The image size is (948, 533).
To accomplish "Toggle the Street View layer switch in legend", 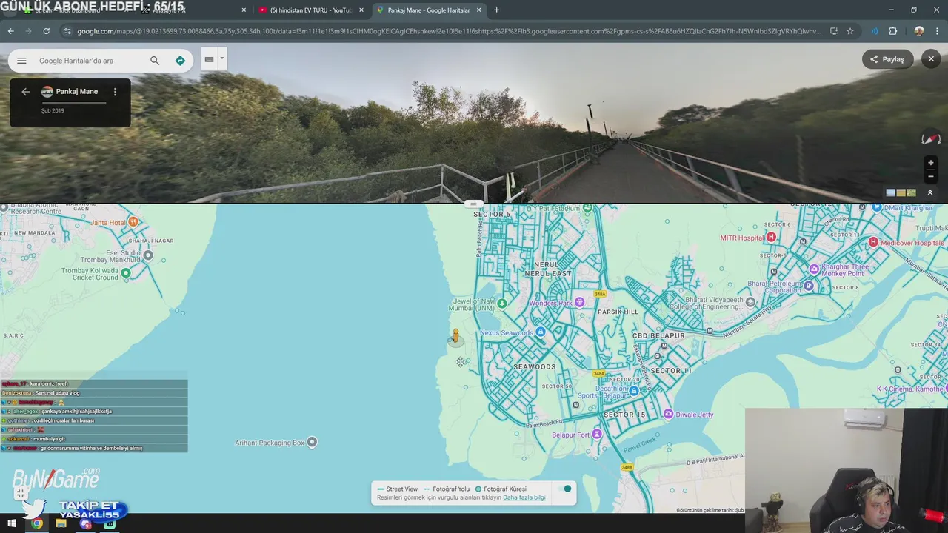I will [566, 489].
